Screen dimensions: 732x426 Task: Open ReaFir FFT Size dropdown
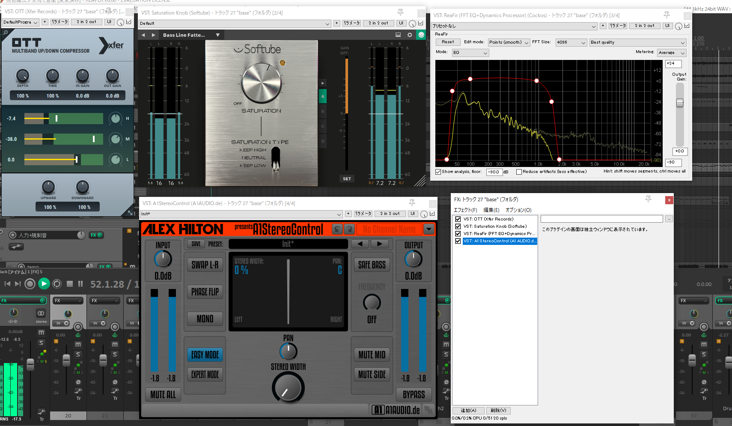[571, 42]
